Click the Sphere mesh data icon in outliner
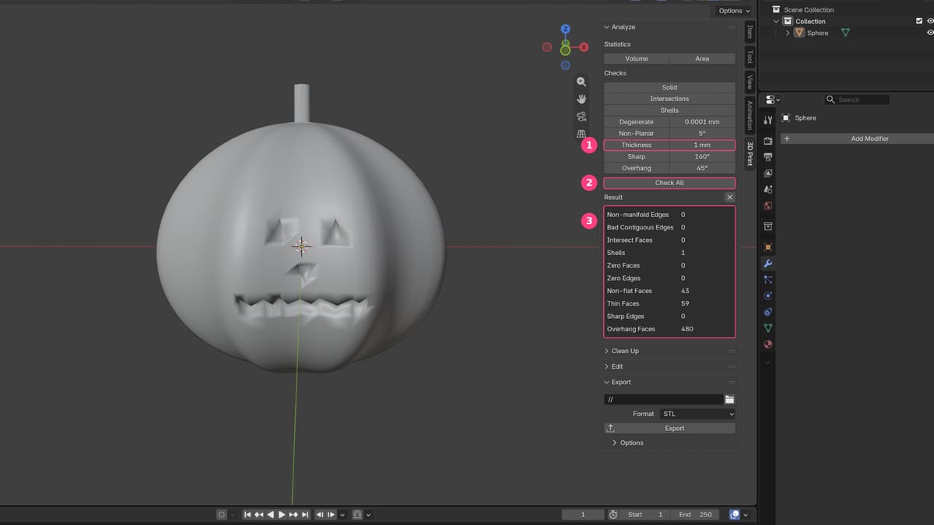Image resolution: width=934 pixels, height=525 pixels. (845, 33)
